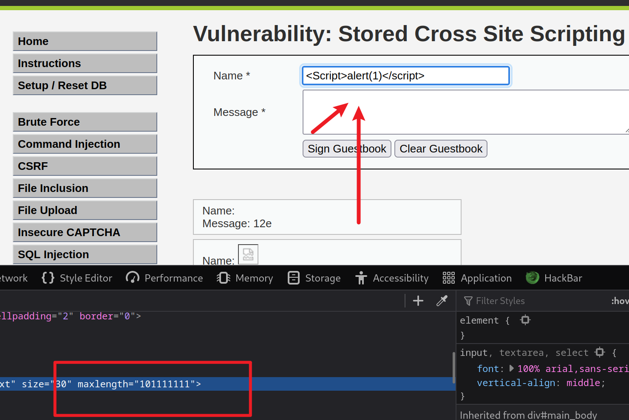The image size is (629, 420).
Task: Open the Brute Force vulnerability page
Action: pyautogui.click(x=85, y=122)
